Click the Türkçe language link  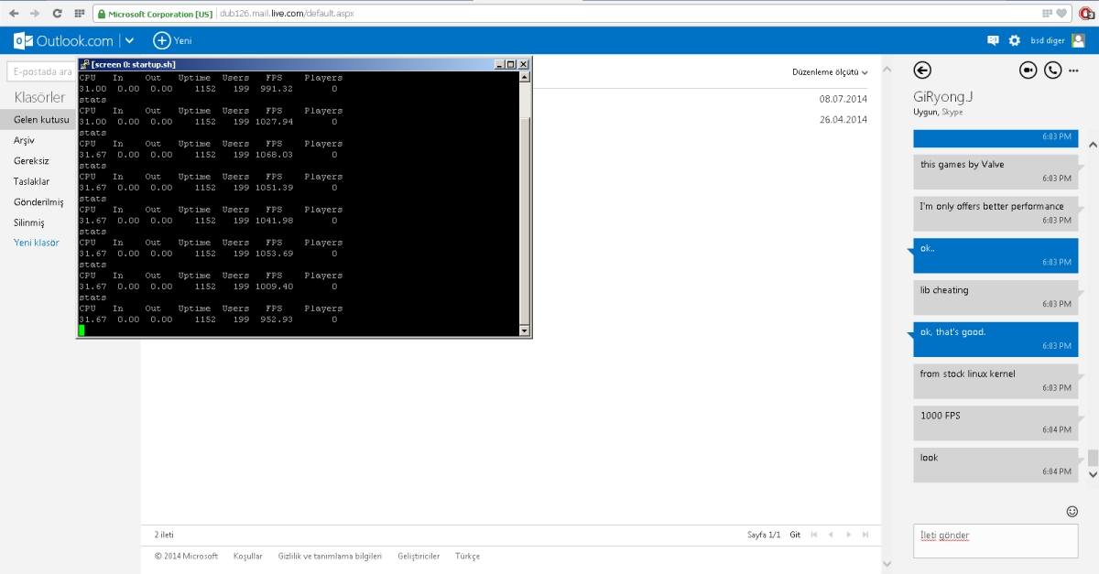pyautogui.click(x=467, y=556)
